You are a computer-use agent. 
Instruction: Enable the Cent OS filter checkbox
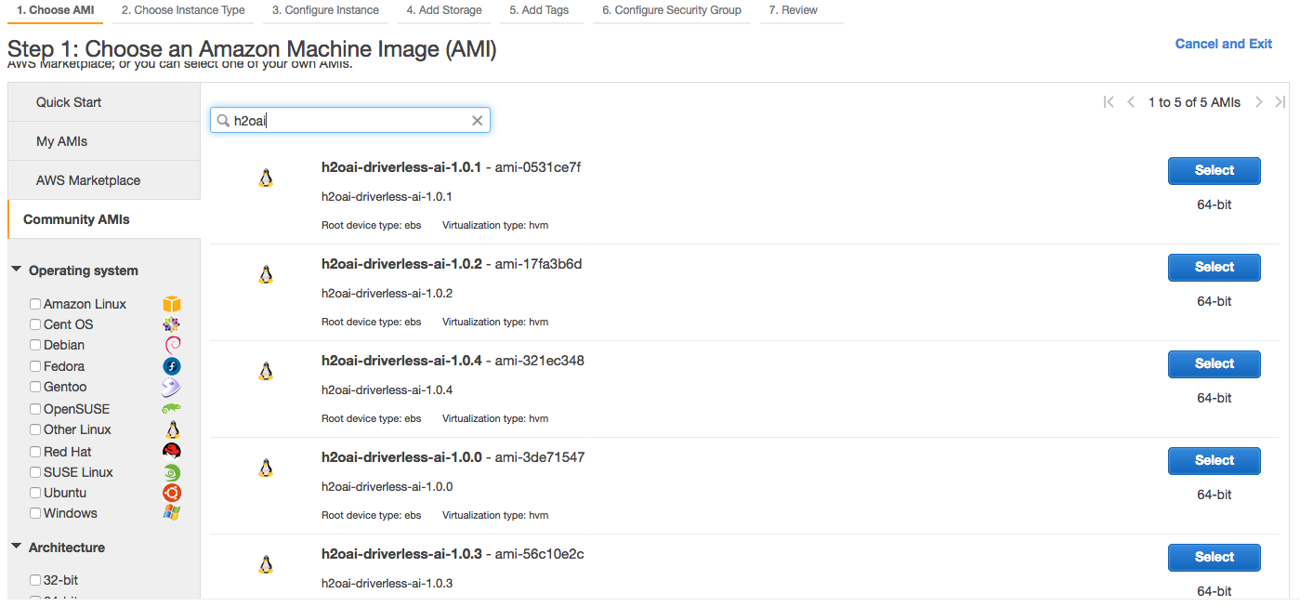click(34, 324)
